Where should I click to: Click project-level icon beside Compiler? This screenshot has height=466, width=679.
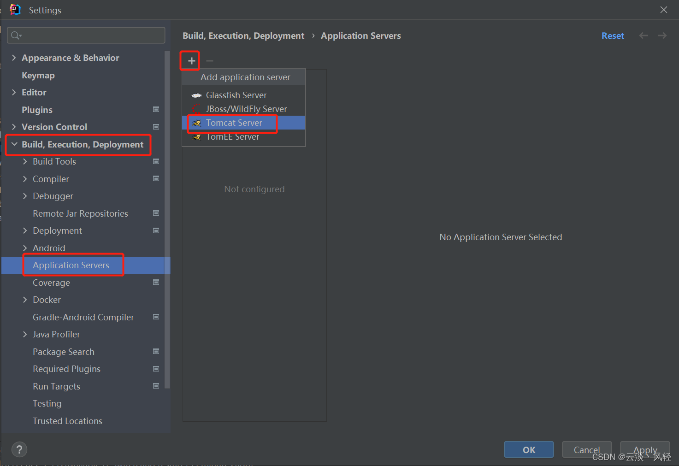pos(156,178)
